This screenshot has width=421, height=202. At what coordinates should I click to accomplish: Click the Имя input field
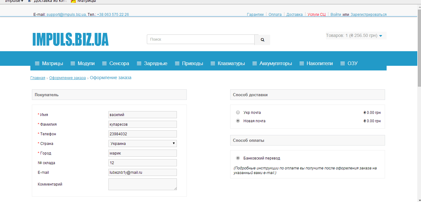pyautogui.click(x=143, y=115)
